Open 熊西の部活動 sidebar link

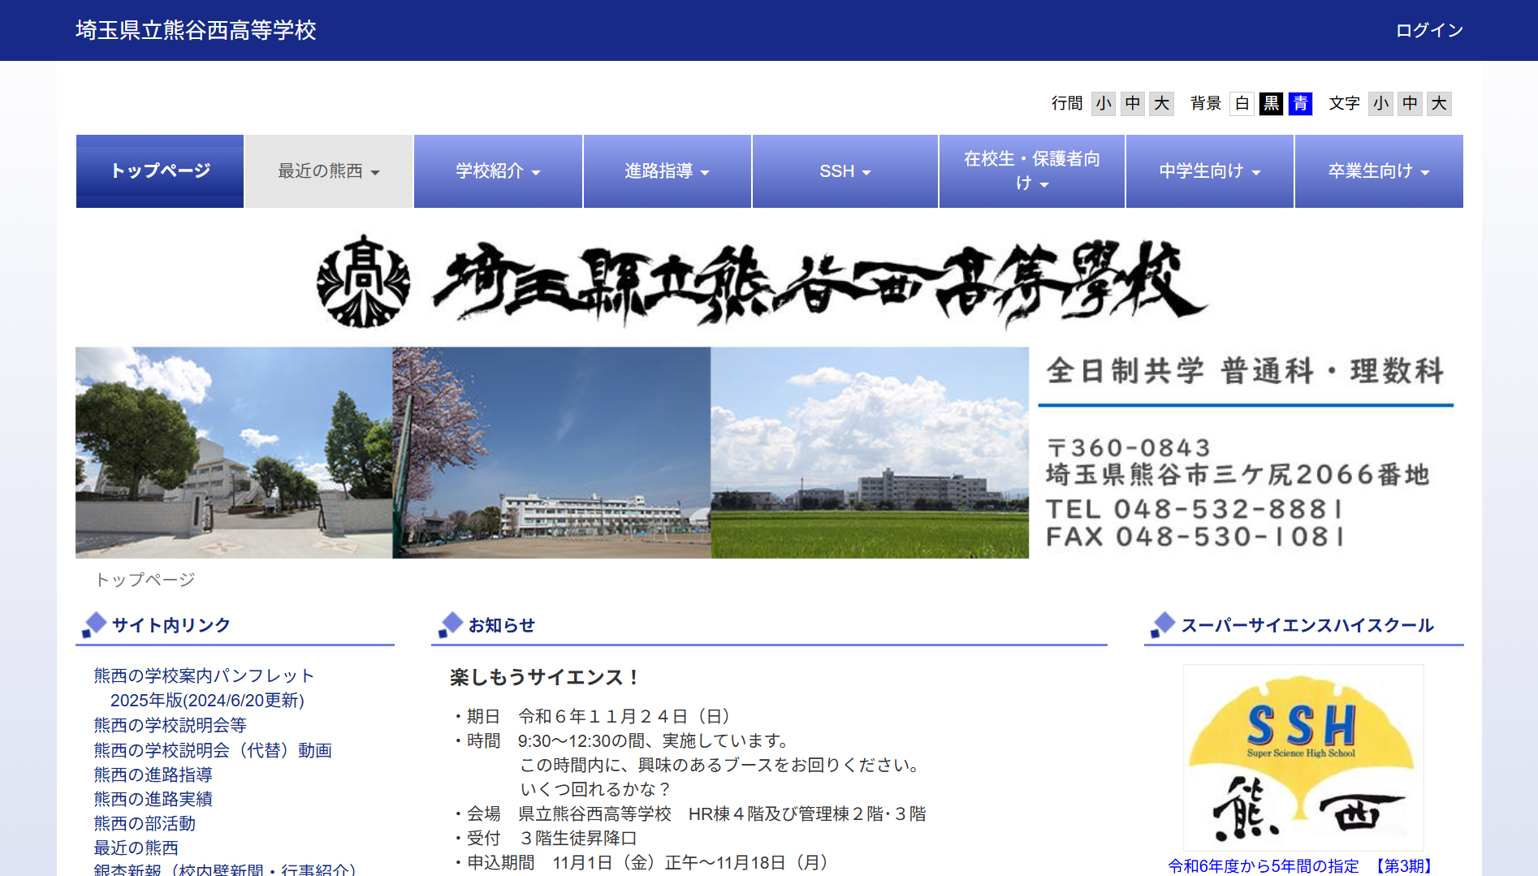(x=145, y=823)
